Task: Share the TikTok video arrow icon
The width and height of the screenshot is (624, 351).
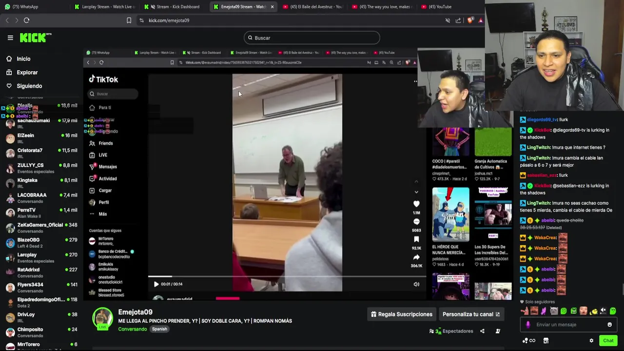Action: 416,257
